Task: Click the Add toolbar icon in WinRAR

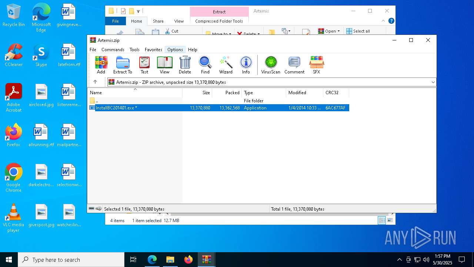Action: click(x=101, y=65)
